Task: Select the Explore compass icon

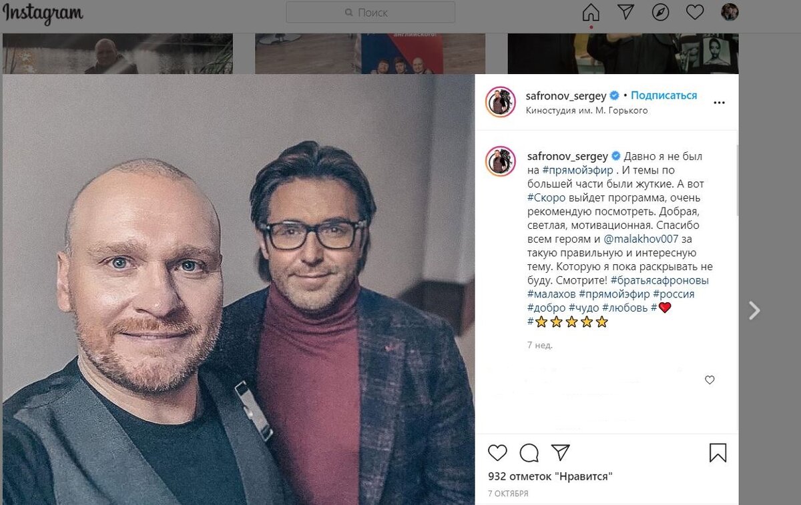Action: click(659, 12)
